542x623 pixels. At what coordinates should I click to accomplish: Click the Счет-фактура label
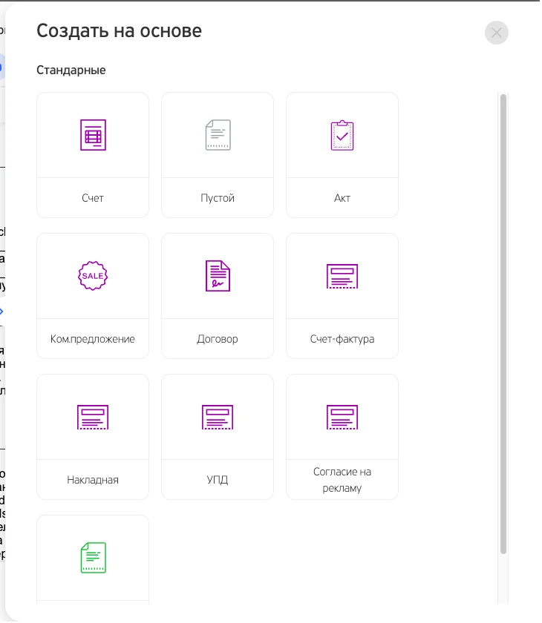pos(342,339)
